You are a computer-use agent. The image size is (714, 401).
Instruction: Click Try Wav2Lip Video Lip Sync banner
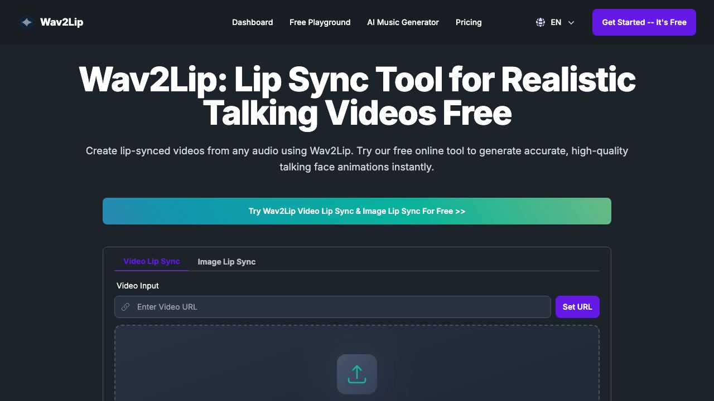[357, 211]
